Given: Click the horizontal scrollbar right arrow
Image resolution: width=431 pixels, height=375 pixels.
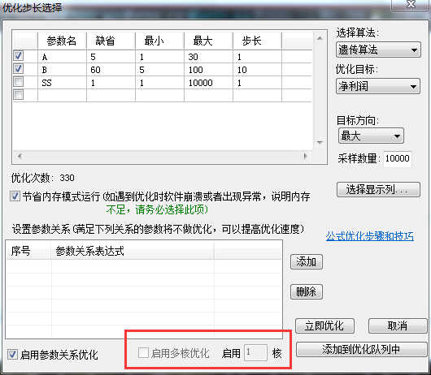Looking at the screenshot, I should pos(306,157).
